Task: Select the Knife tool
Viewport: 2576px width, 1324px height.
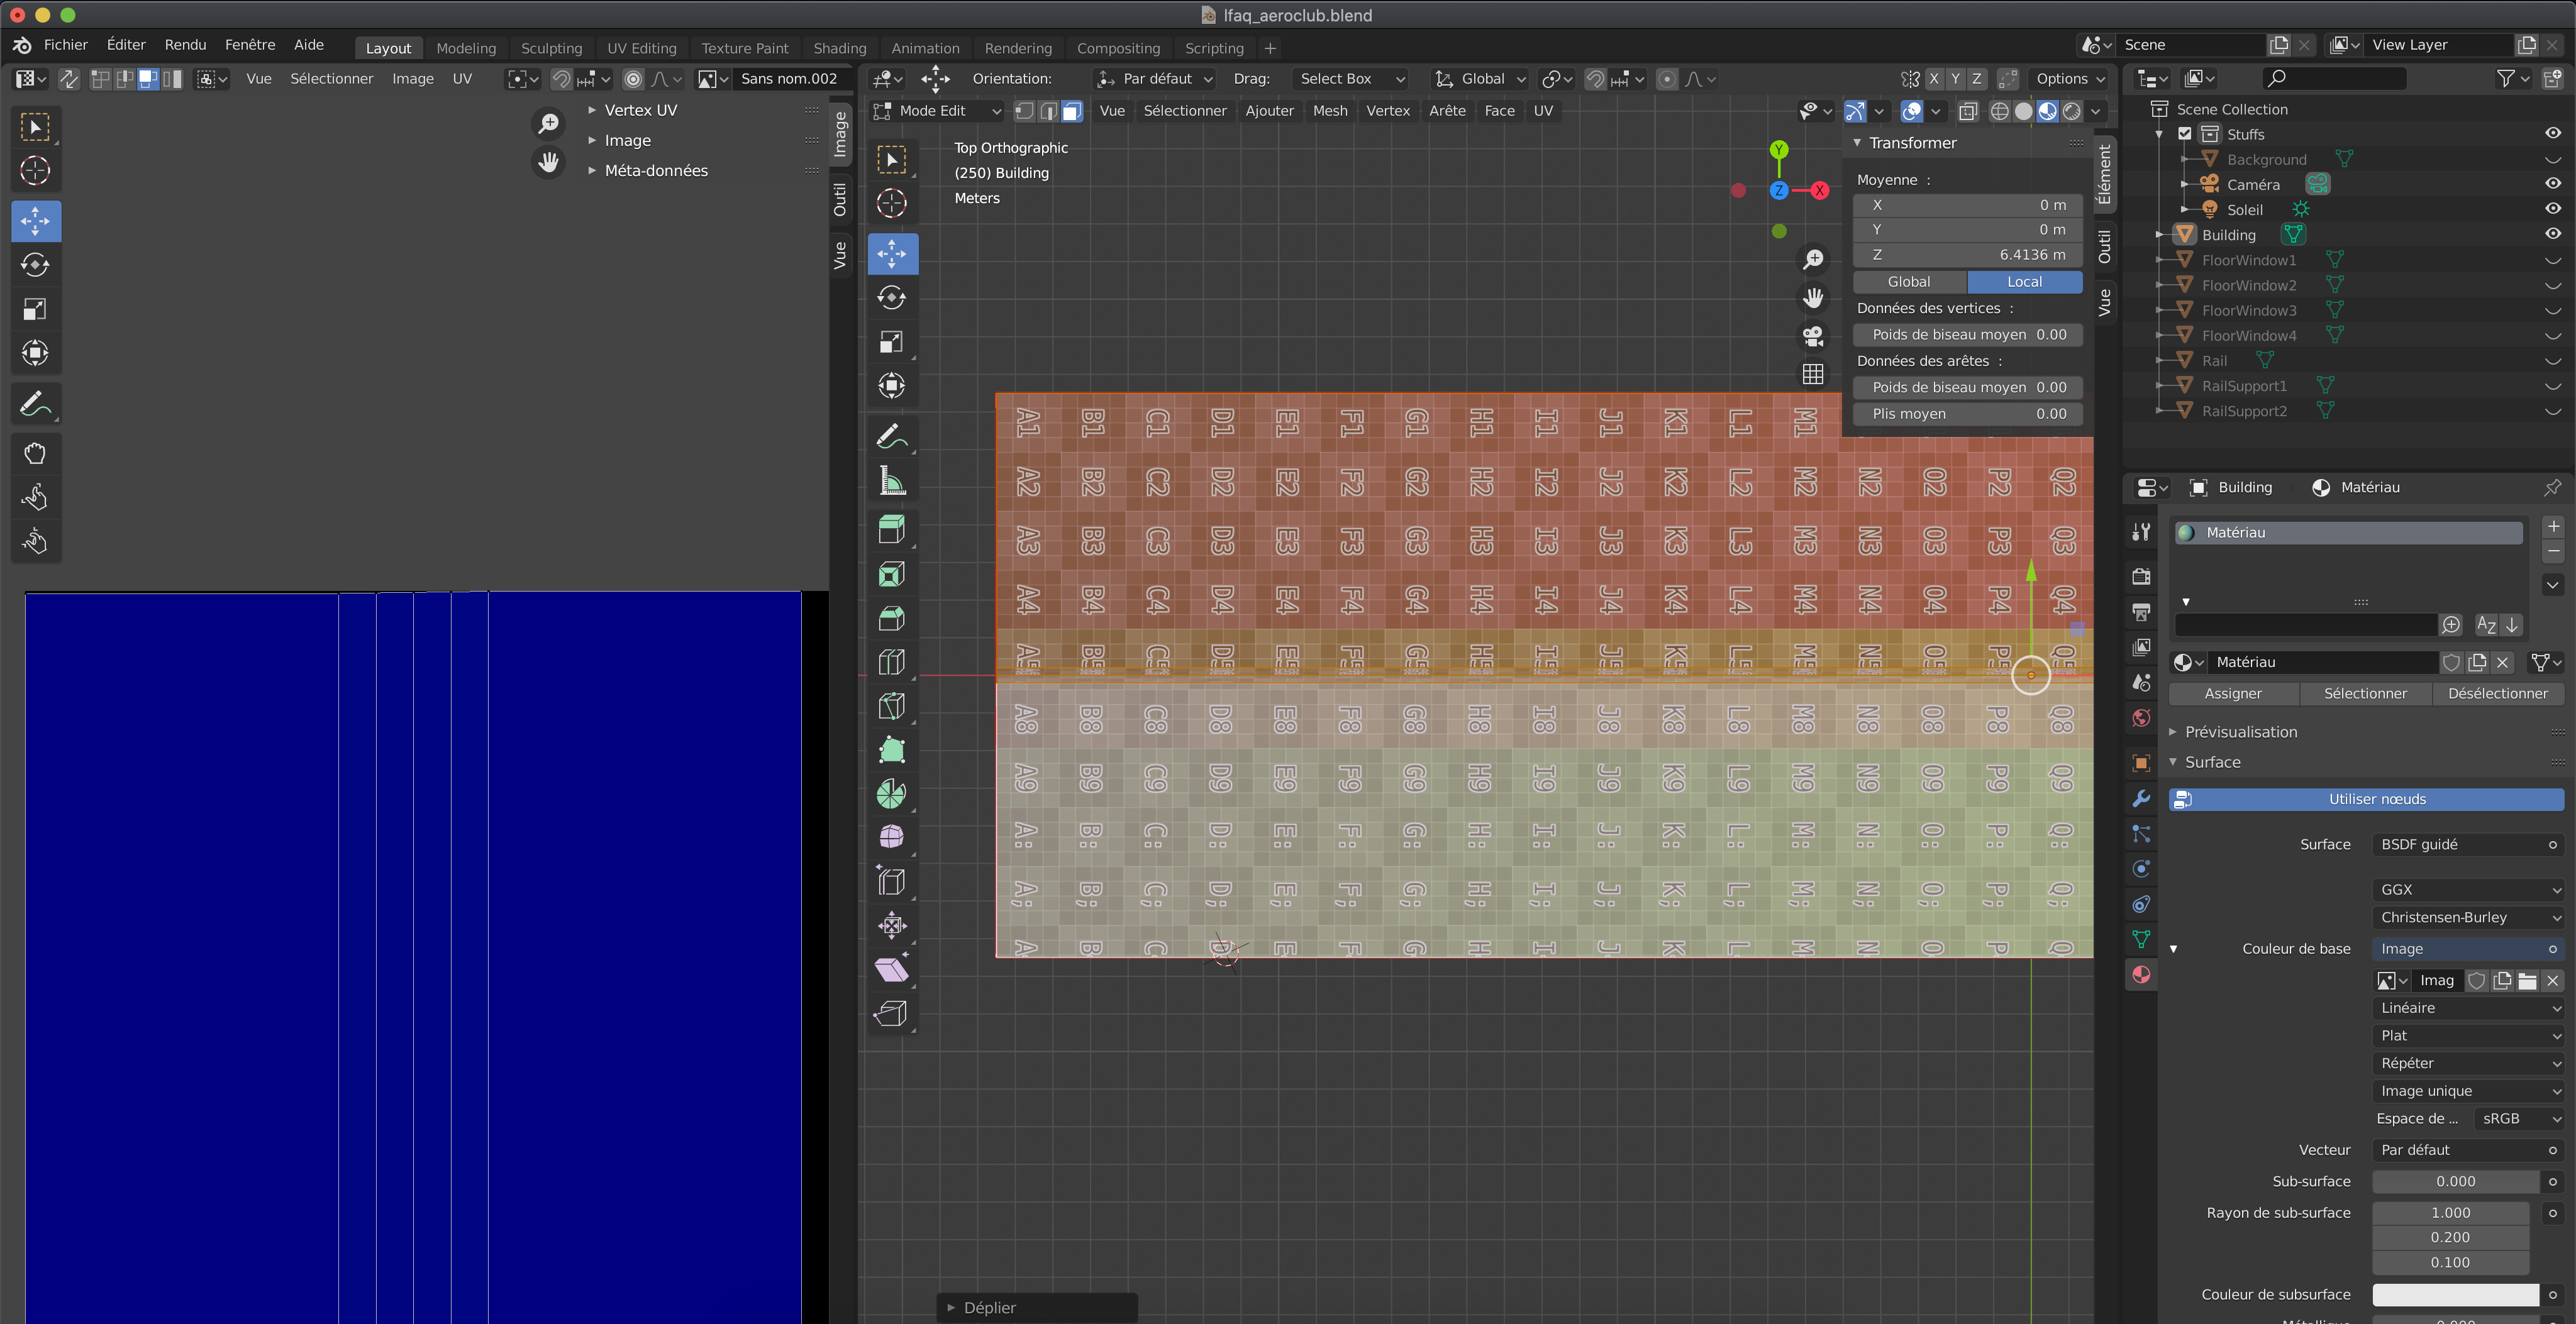Action: pos(892,706)
